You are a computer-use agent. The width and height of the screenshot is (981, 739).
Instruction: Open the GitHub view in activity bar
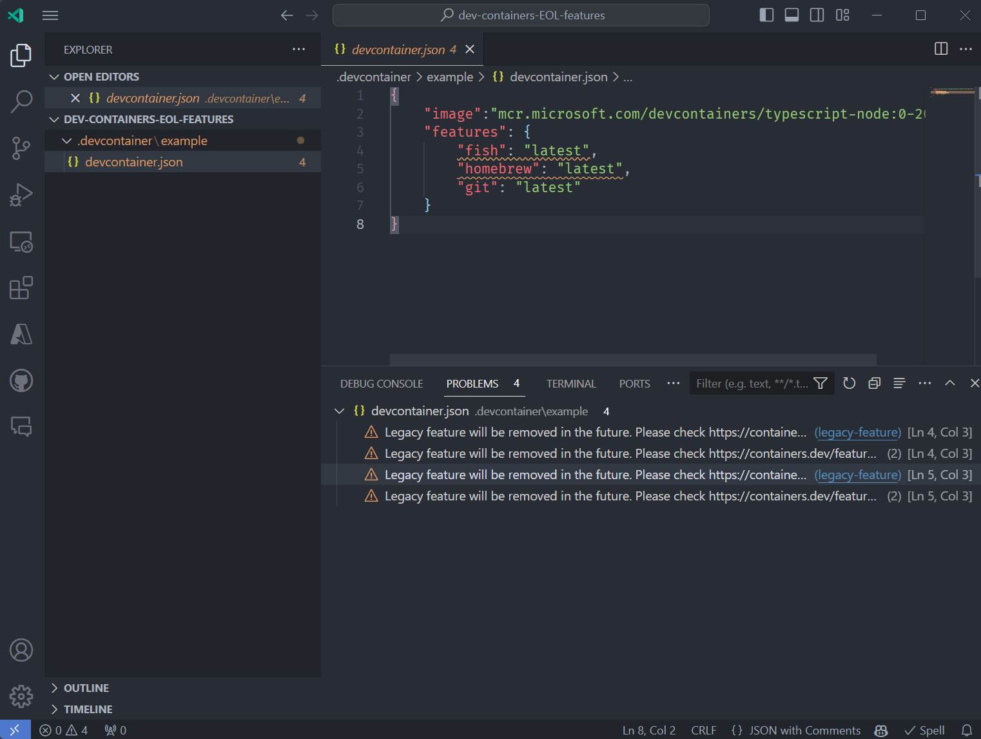click(21, 380)
